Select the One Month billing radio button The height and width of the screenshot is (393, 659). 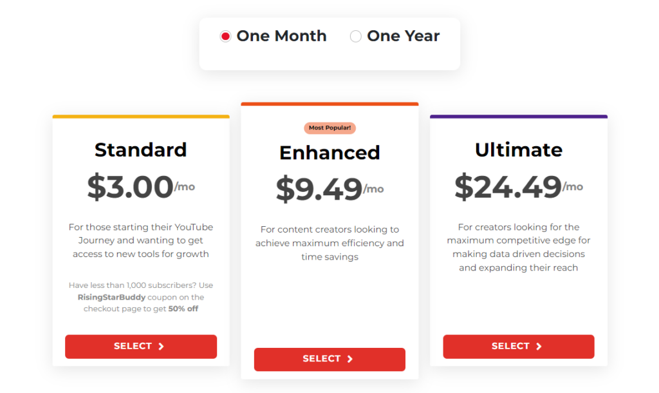[225, 37]
